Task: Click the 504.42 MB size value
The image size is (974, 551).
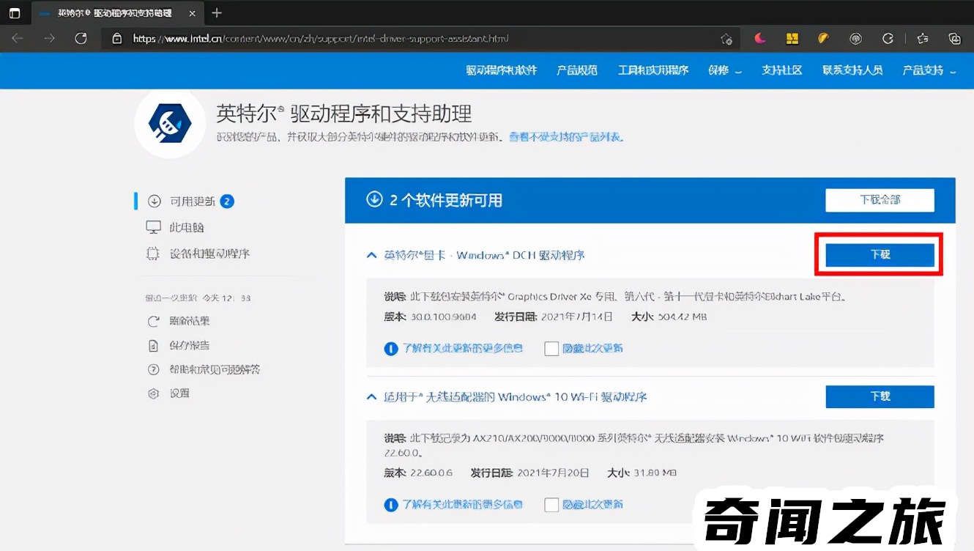Action: point(681,317)
